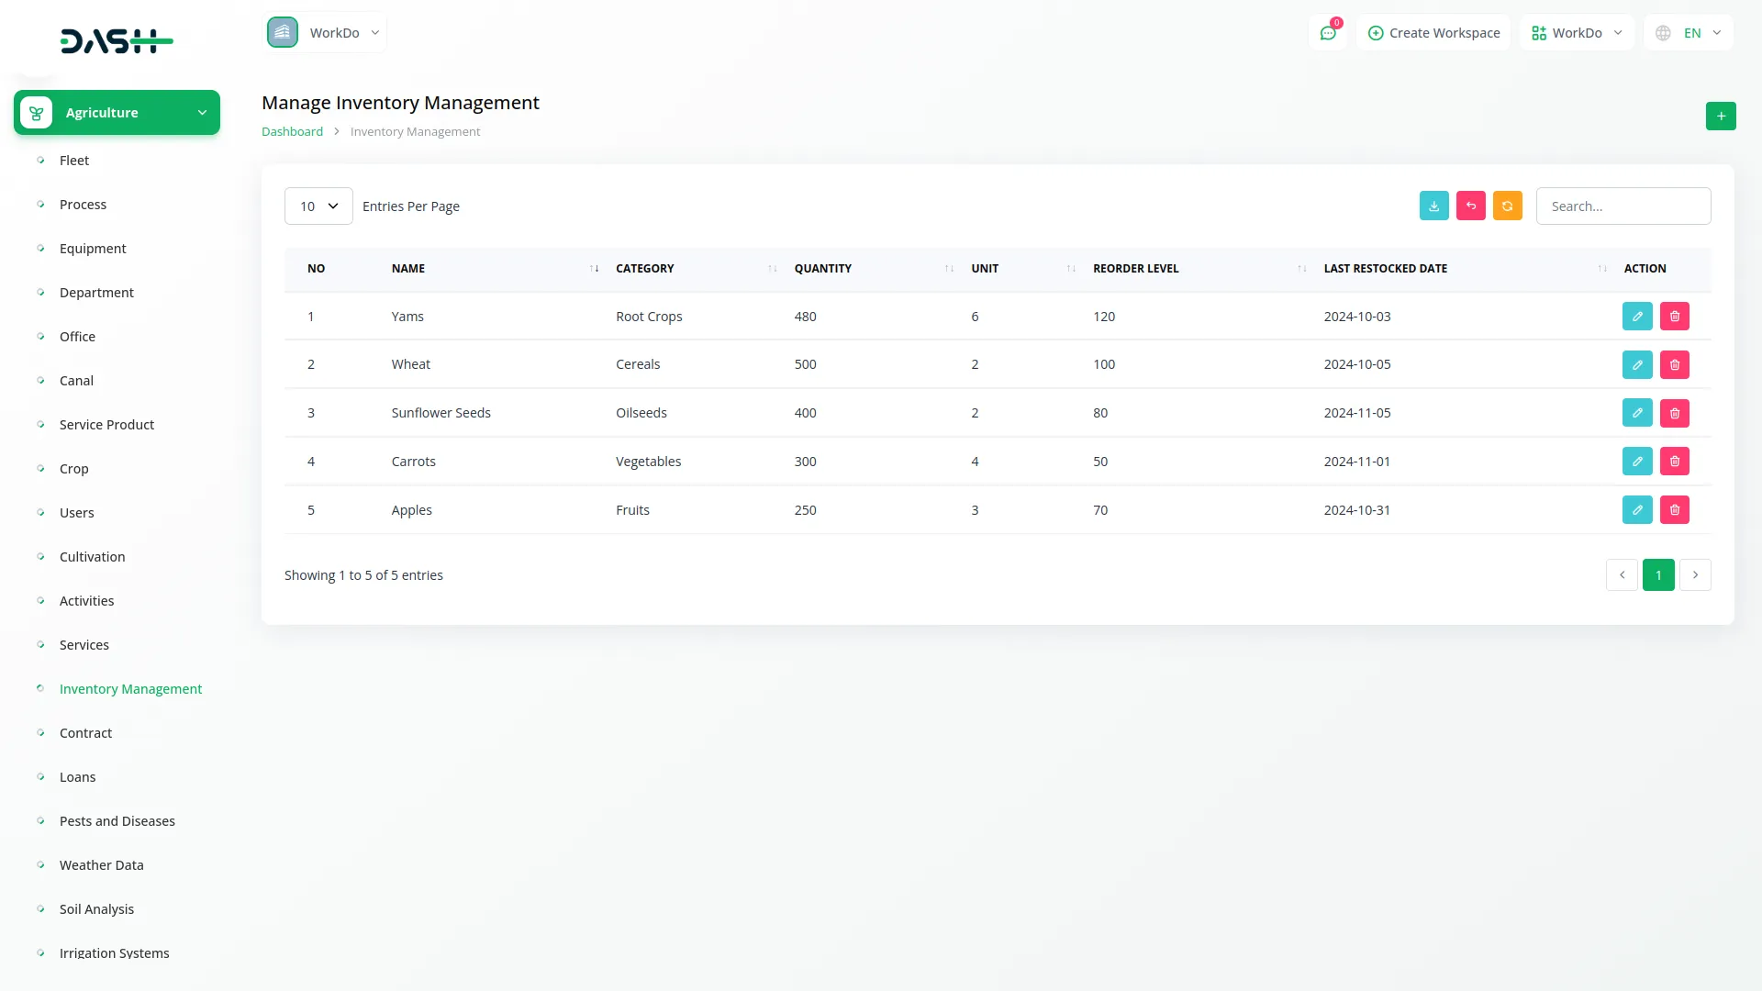Viewport: 1762px width, 991px height.
Task: Click the pink undo arrow icon
Action: [x=1470, y=206]
